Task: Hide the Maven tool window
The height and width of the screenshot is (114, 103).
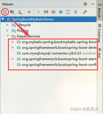Action: (x=92, y=4)
